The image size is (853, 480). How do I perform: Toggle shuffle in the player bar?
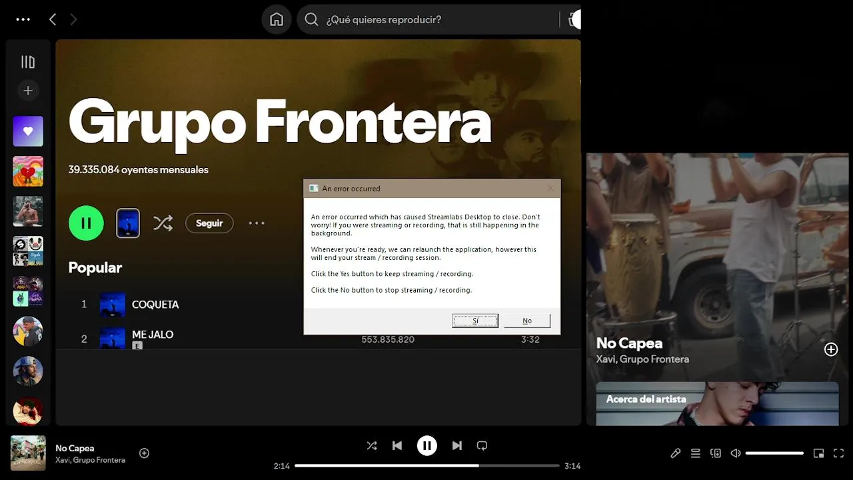click(372, 445)
